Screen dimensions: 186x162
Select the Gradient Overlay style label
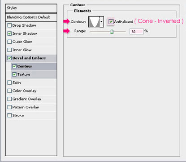(27, 99)
